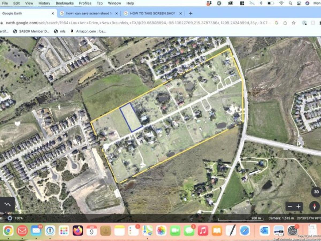
Task: Zoom out with the minus control
Action: (291, 206)
